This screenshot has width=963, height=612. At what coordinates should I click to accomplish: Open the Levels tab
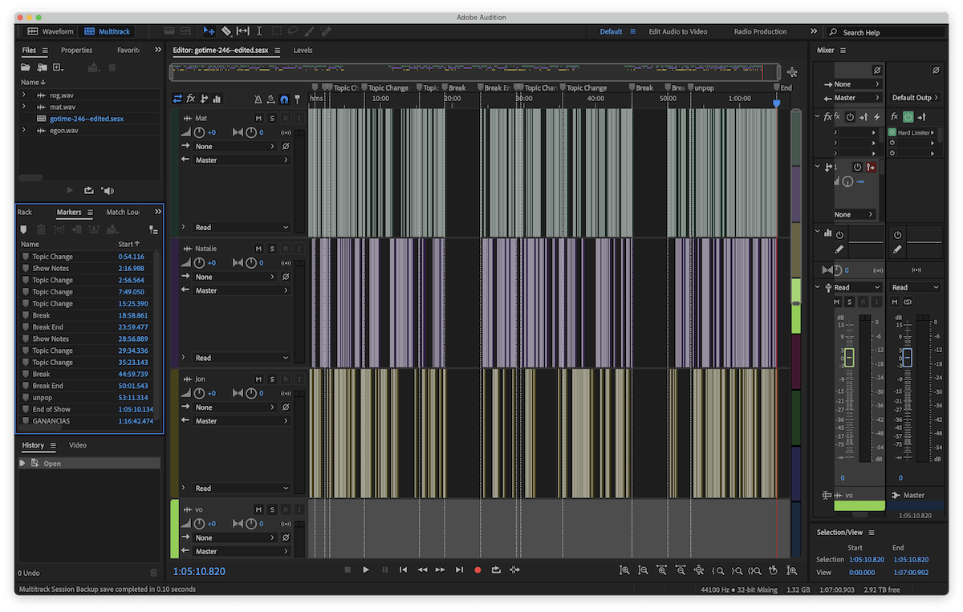click(x=303, y=50)
